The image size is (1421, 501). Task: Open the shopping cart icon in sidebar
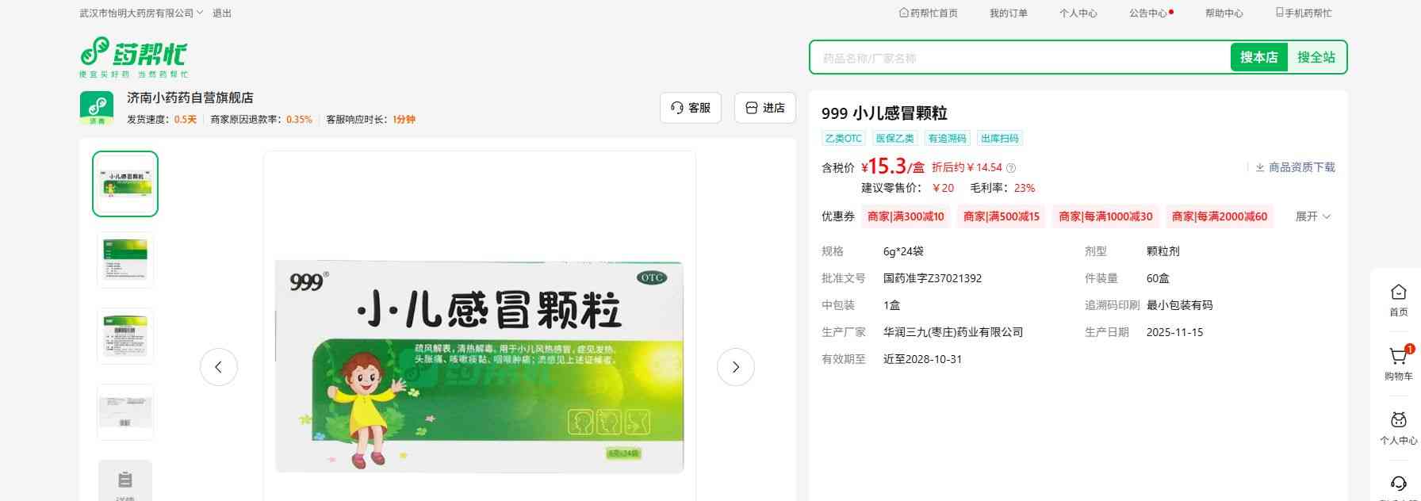pyautogui.click(x=1398, y=358)
